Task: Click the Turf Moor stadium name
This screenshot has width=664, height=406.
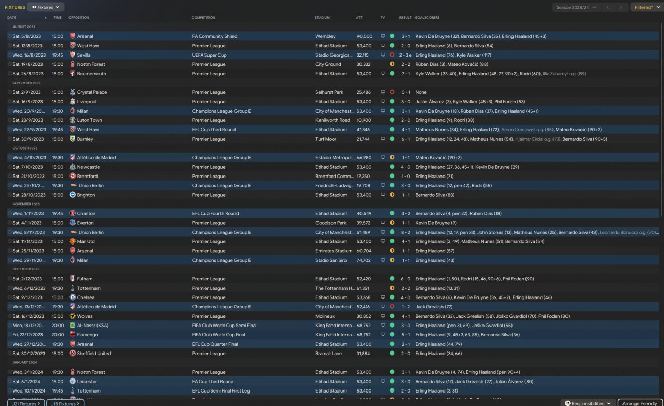Action: click(326, 139)
